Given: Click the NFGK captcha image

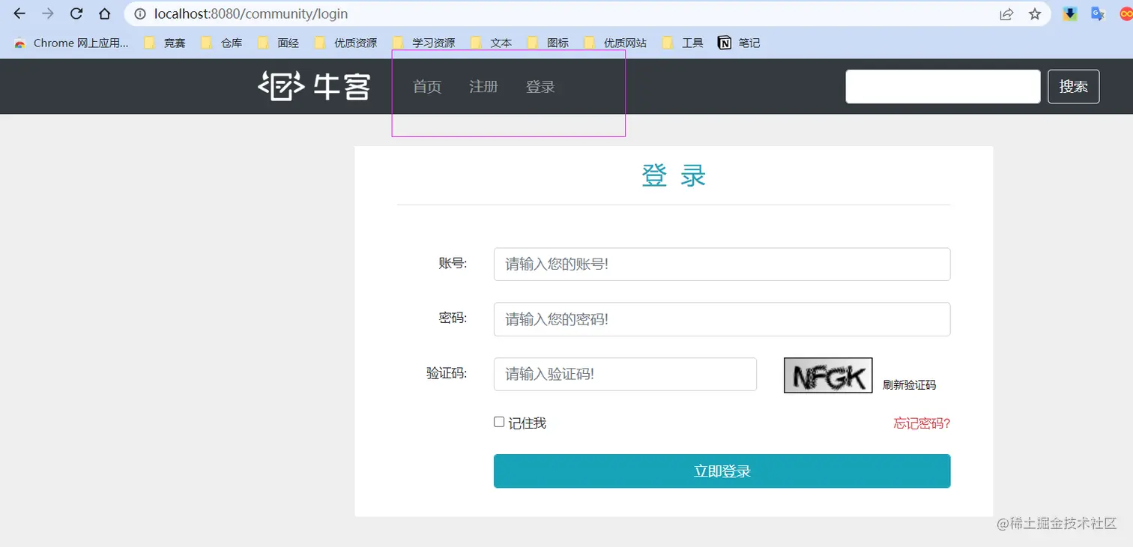Looking at the screenshot, I should pos(828,375).
